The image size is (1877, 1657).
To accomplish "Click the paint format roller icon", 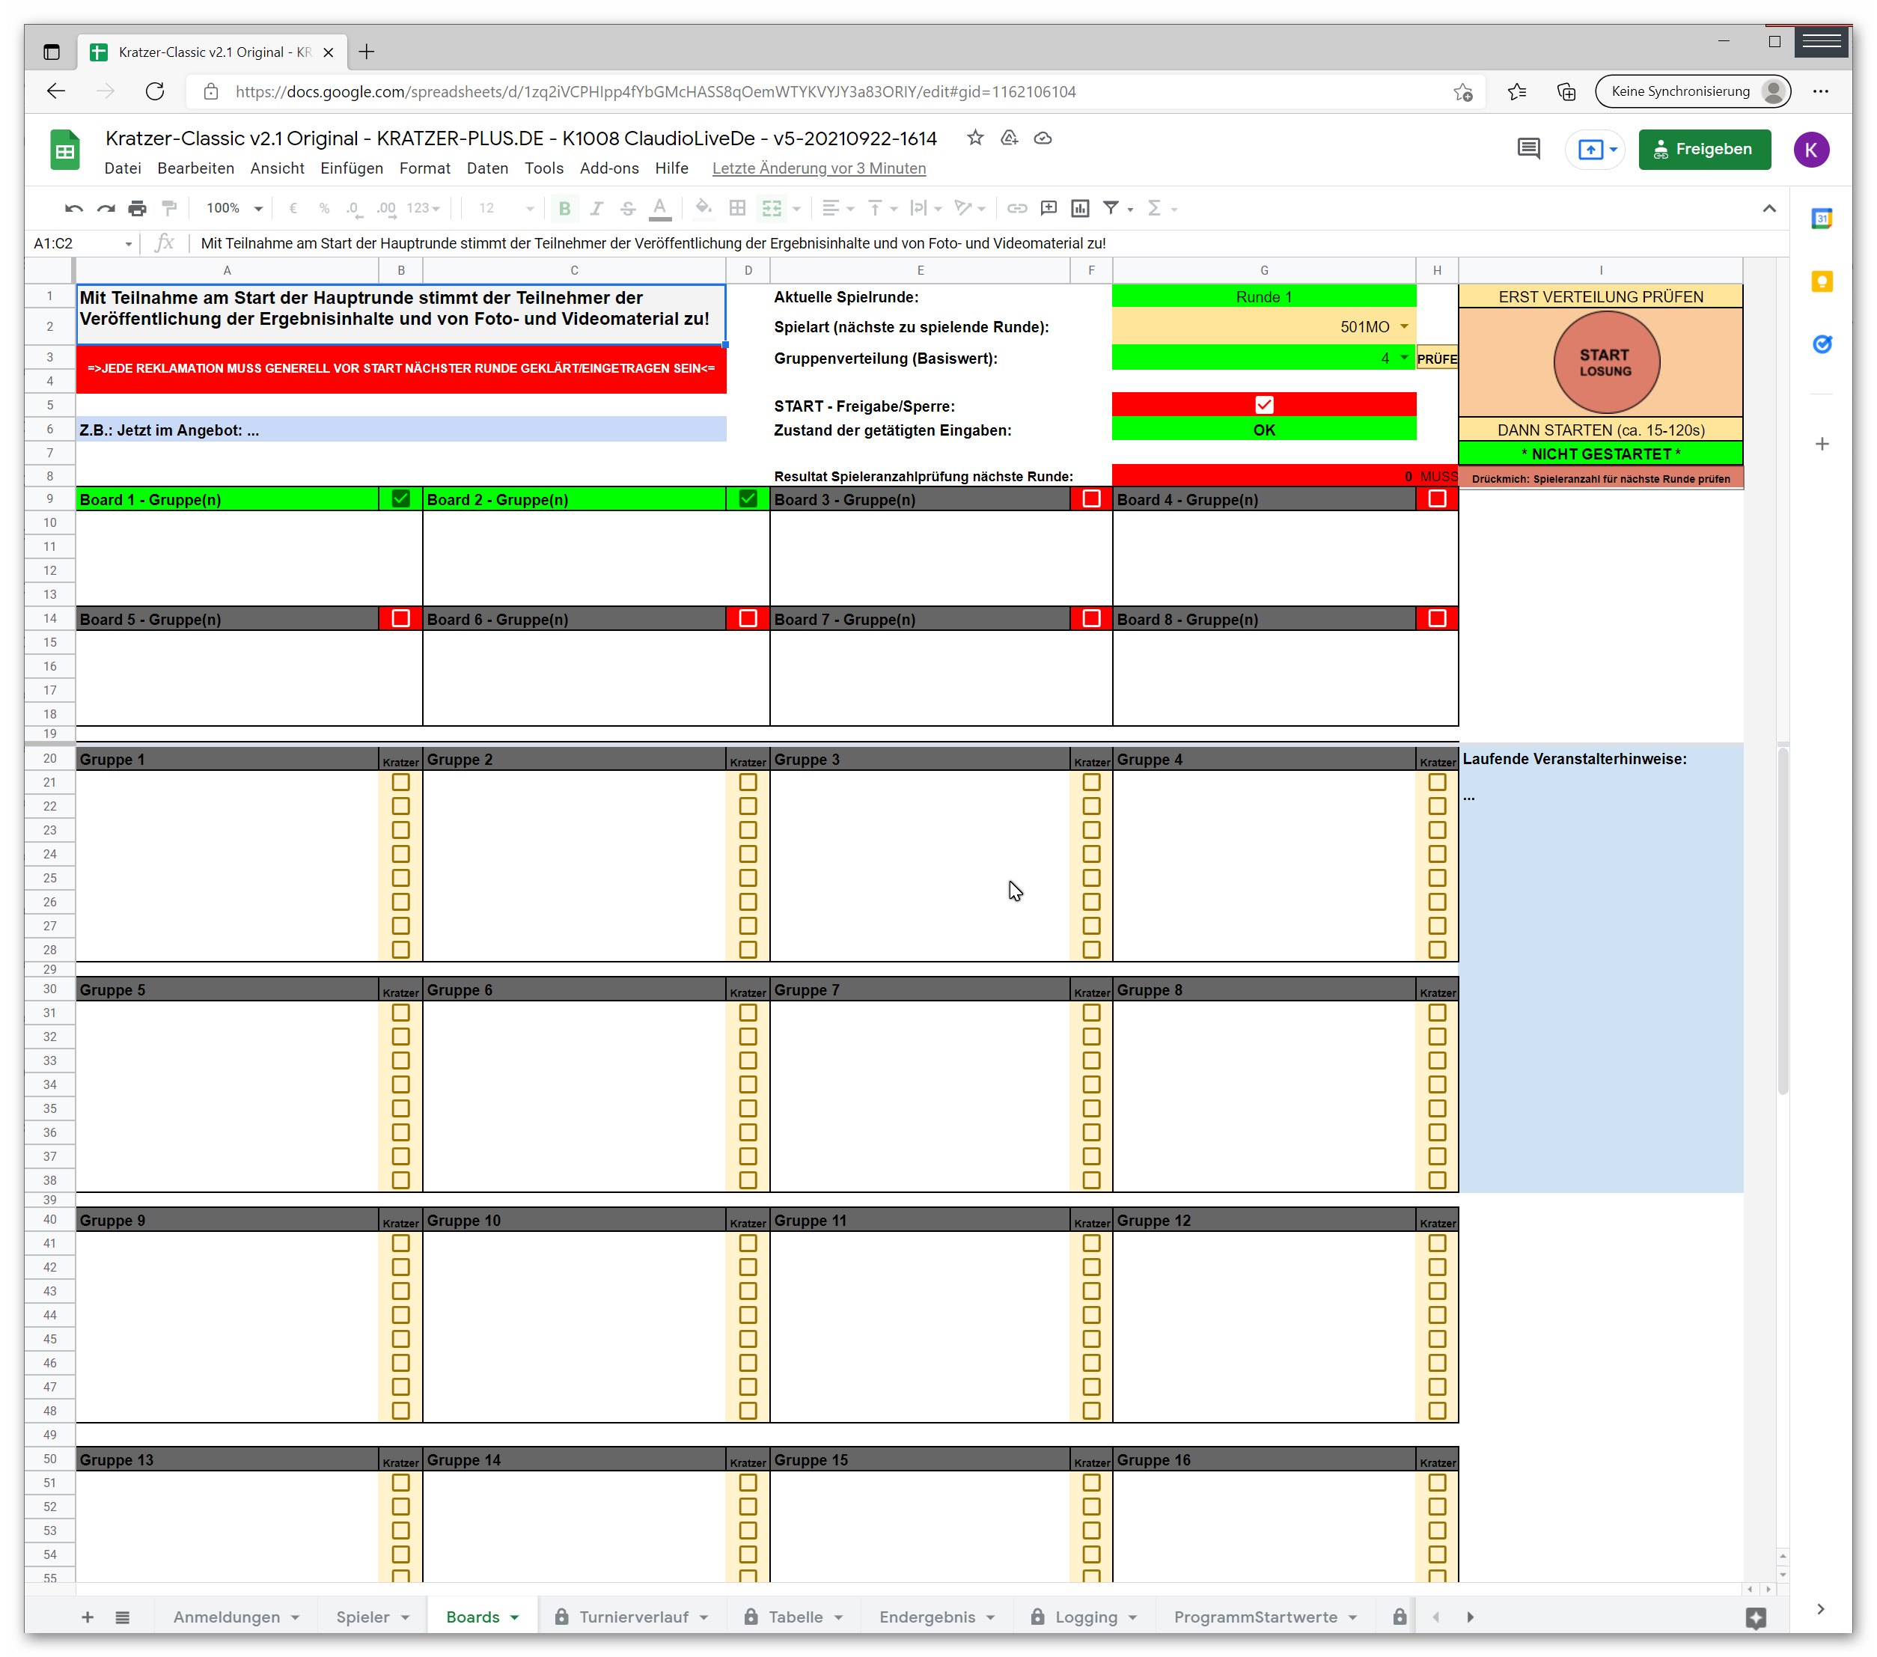I will coord(169,209).
